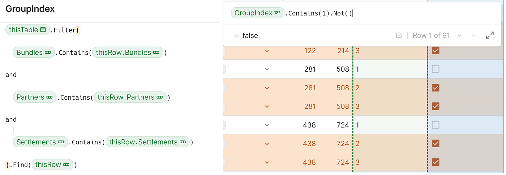The image size is (506, 175).
Task: Go to next row with down chevron
Action: (459, 35)
